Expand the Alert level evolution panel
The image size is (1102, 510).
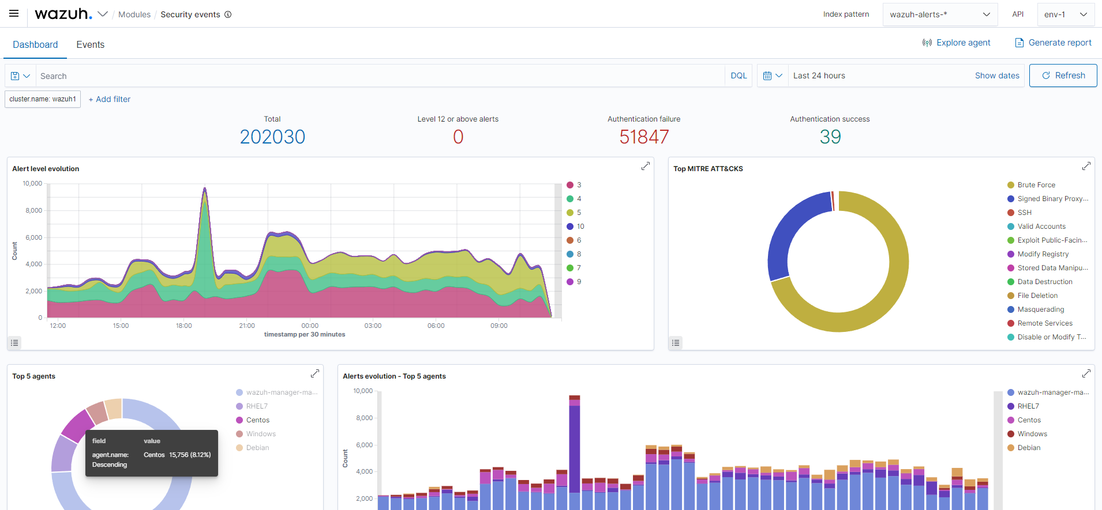[x=646, y=166]
